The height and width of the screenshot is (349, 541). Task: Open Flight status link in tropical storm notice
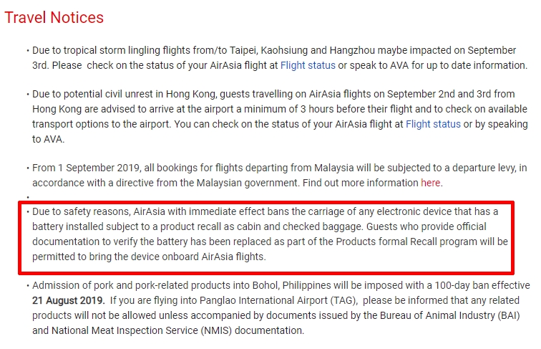(307, 65)
